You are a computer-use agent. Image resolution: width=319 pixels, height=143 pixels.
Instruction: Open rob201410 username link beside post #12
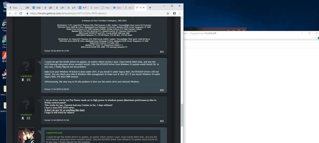[x=26, y=76]
